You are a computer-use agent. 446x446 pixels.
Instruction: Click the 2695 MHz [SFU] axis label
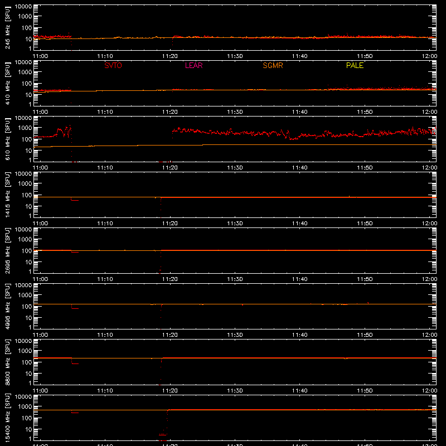pyautogui.click(x=8, y=251)
